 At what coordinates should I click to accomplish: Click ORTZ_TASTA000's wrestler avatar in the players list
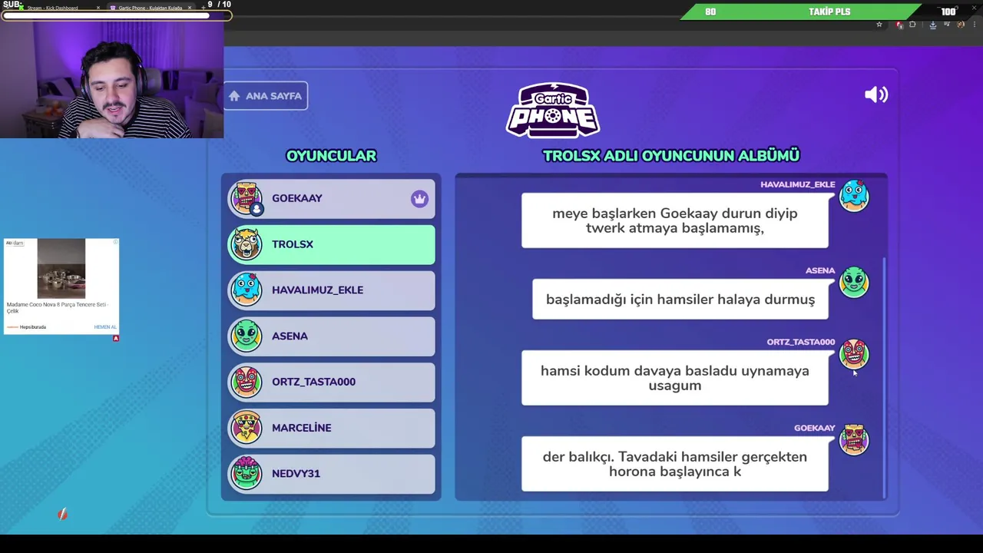247,382
